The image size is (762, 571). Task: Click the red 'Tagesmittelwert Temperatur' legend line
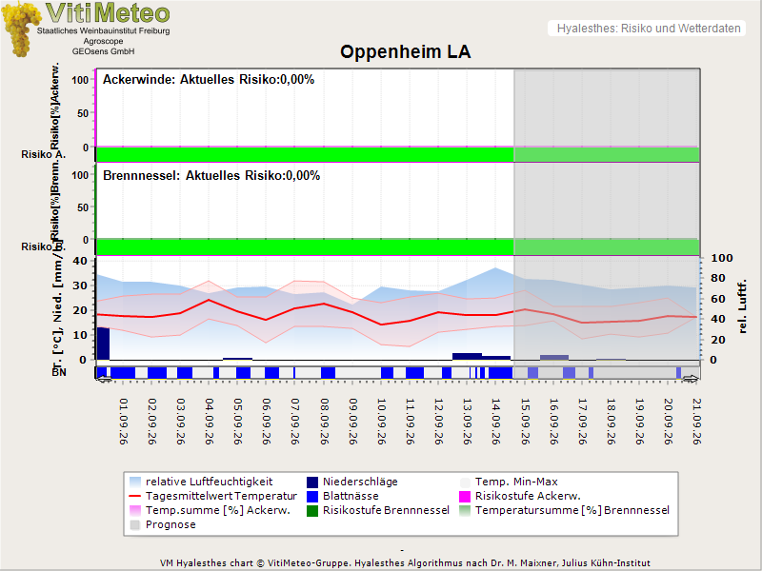point(135,496)
